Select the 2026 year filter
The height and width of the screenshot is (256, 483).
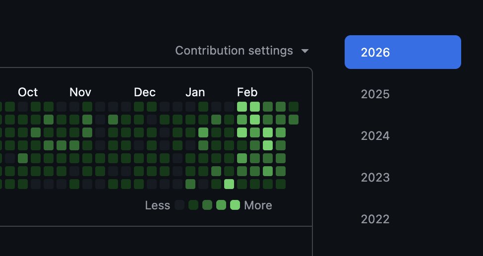[x=403, y=52]
